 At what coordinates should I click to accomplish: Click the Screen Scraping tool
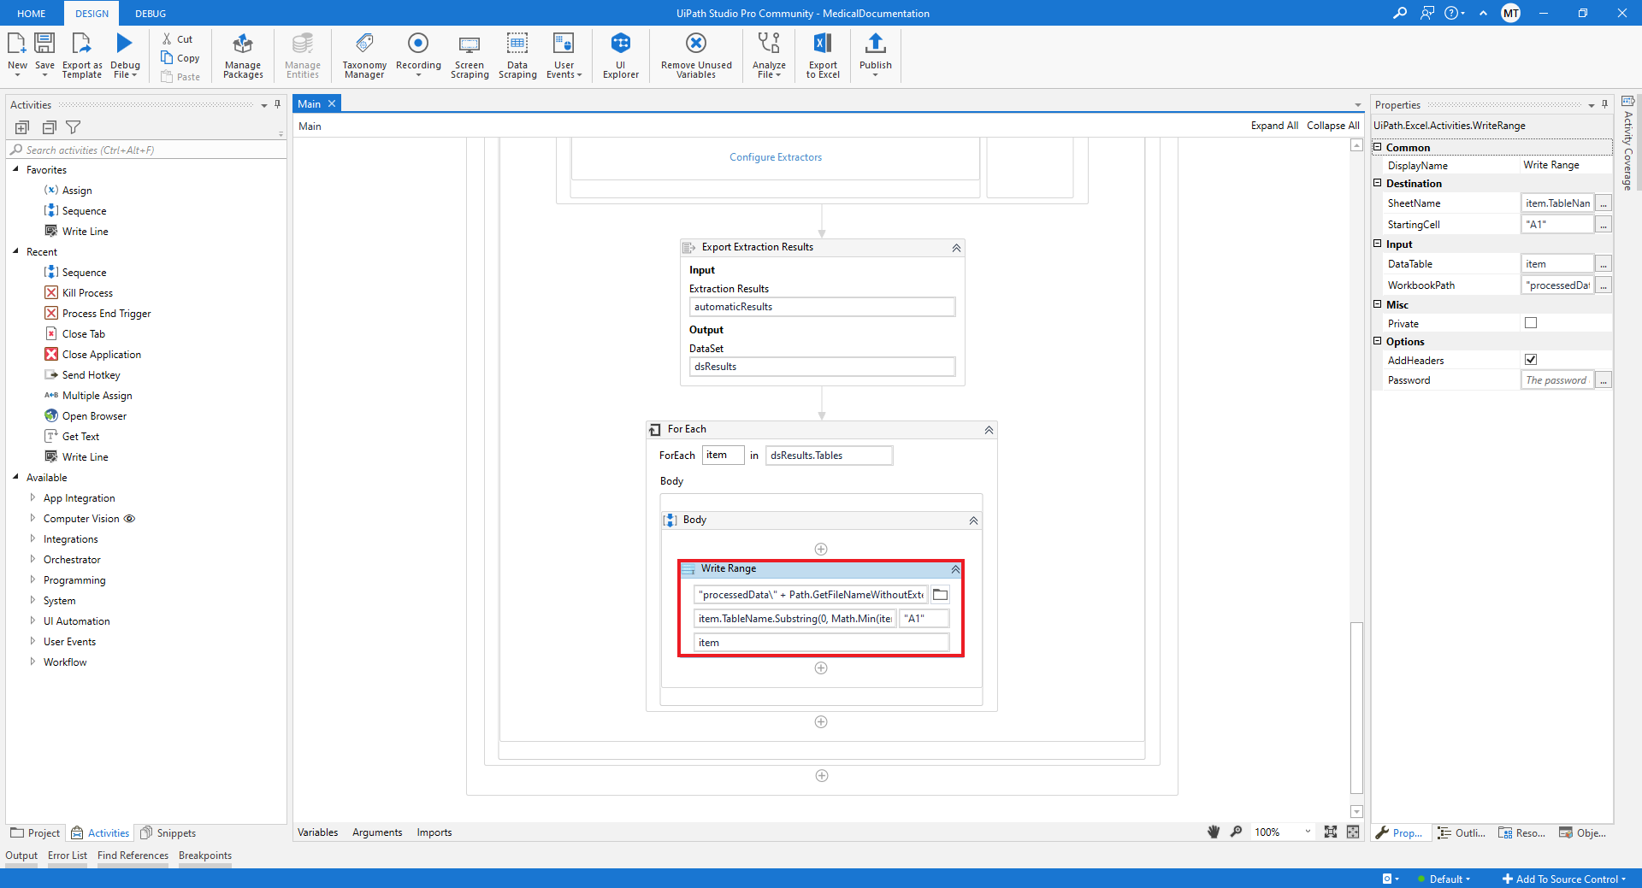[x=469, y=55]
